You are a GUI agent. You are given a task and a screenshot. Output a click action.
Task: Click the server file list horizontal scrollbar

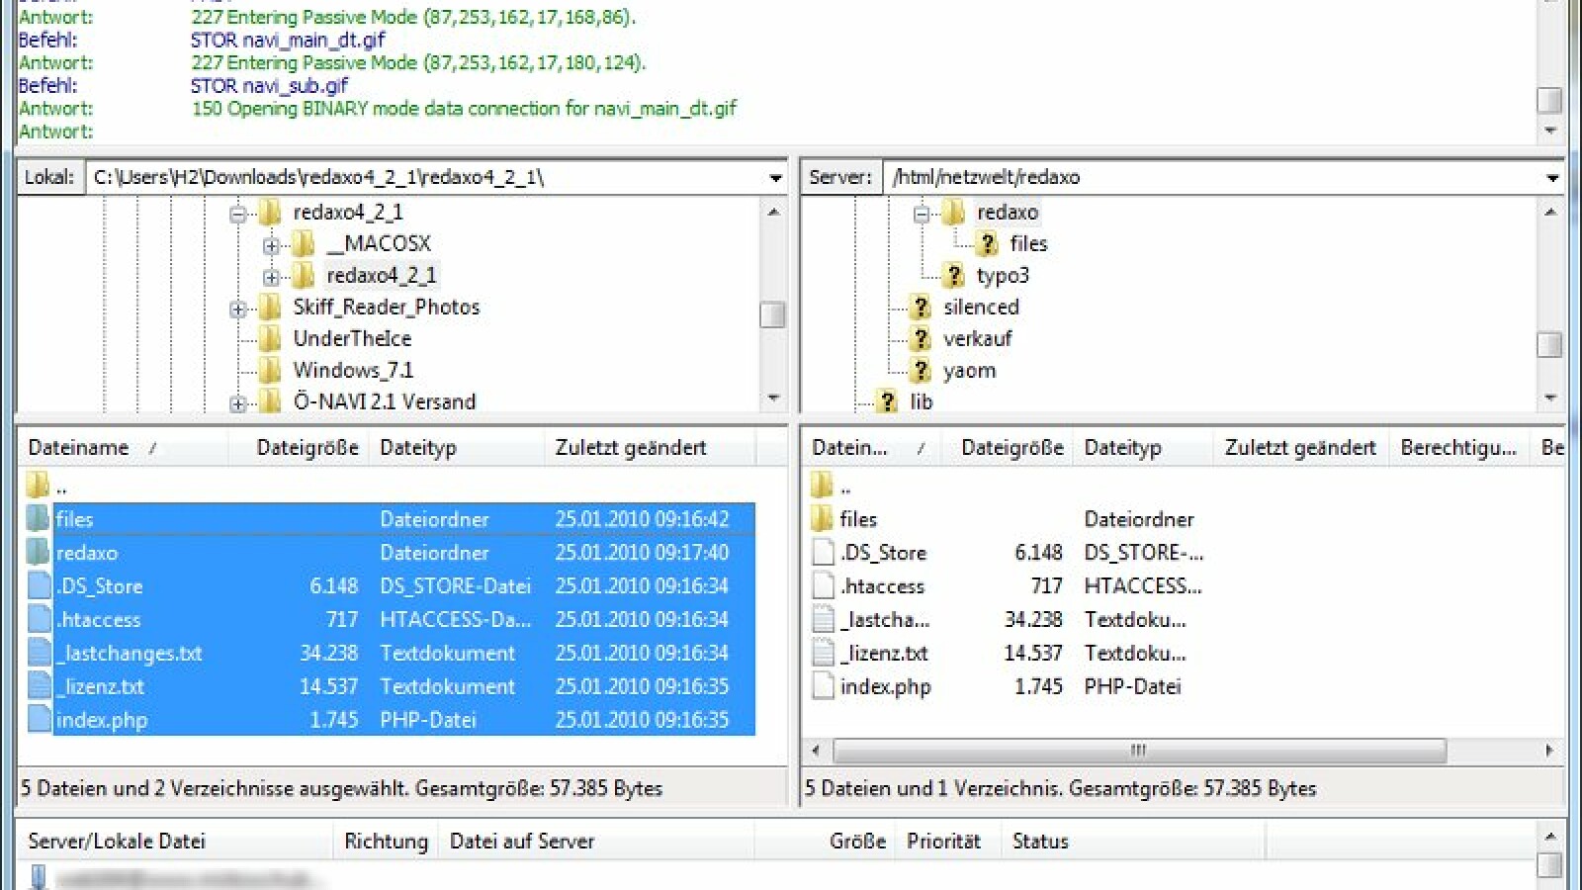1137,751
